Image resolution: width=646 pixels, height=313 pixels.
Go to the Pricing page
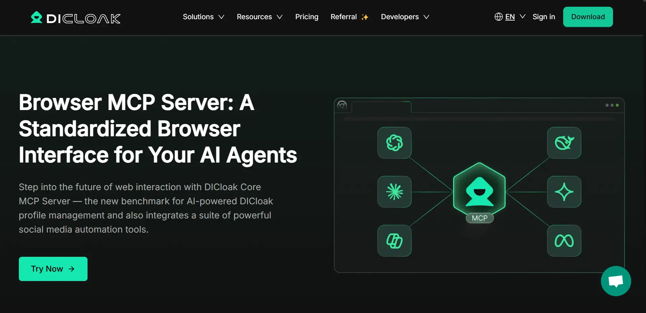pyautogui.click(x=307, y=17)
